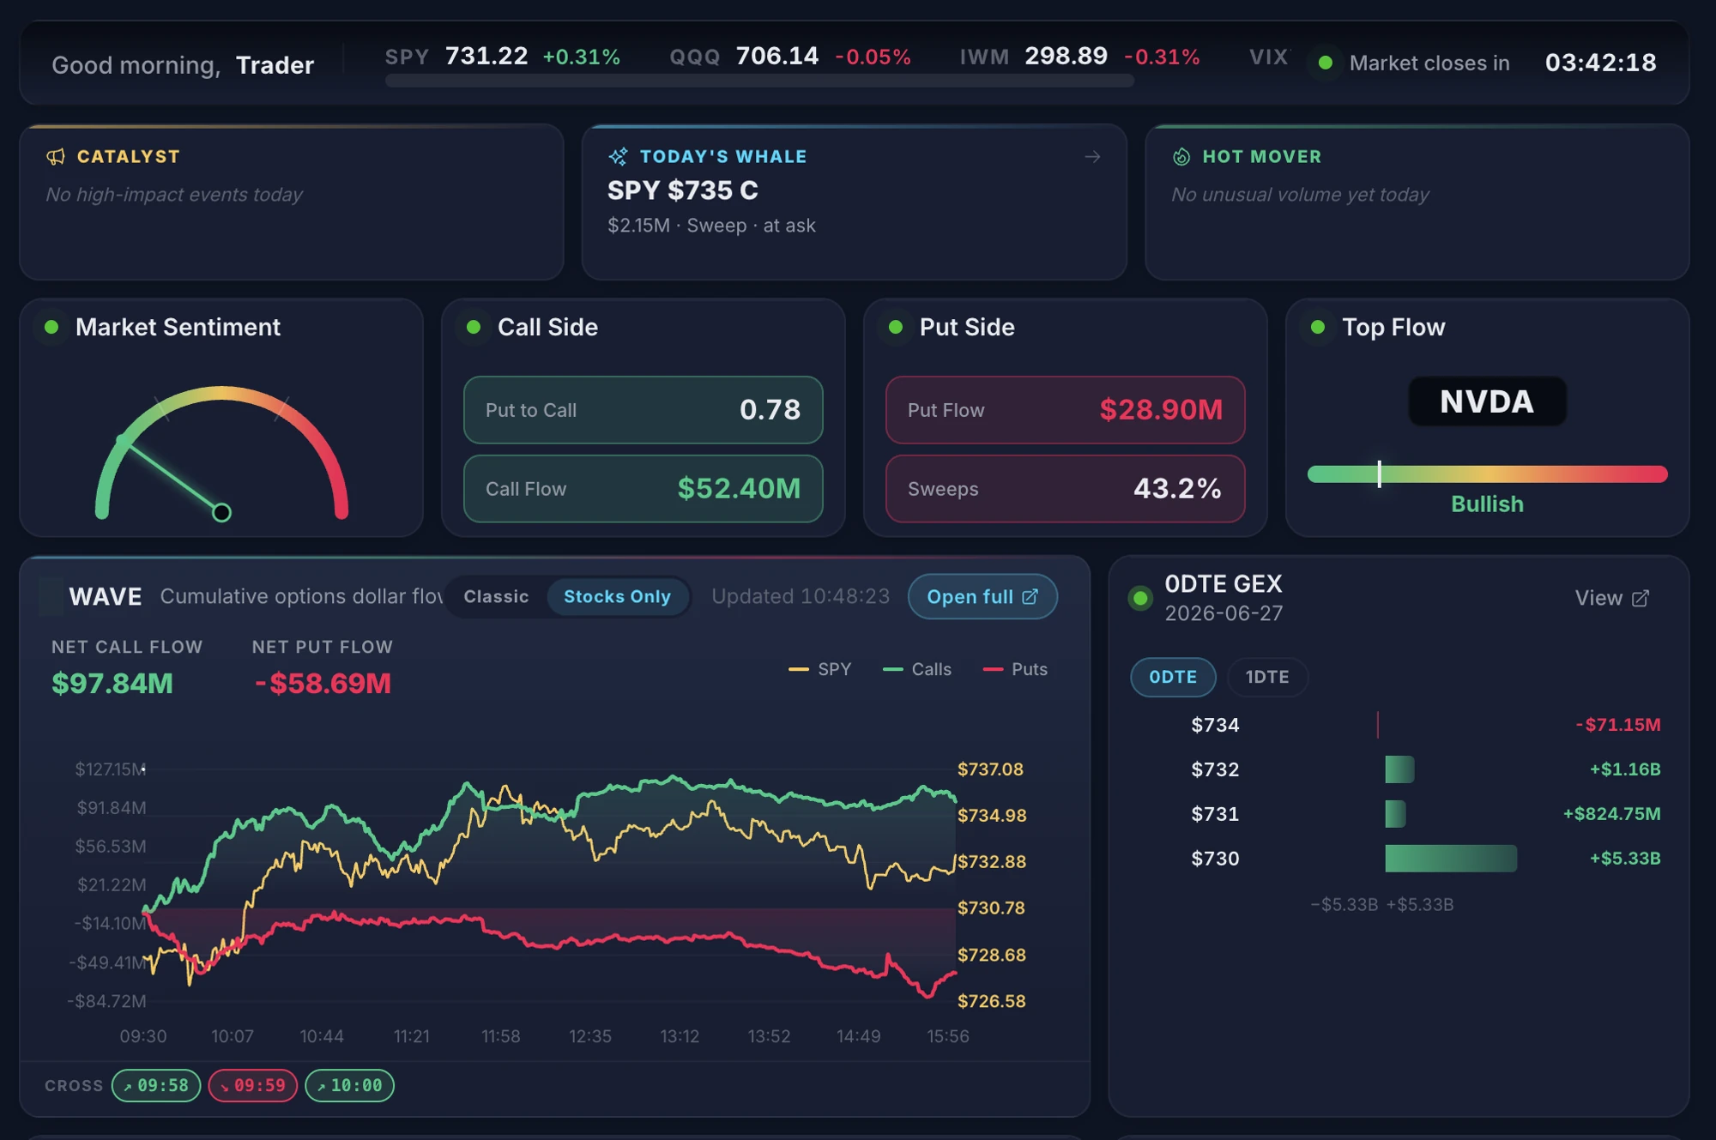Click the Net Call Flow $97.84M value

point(112,684)
